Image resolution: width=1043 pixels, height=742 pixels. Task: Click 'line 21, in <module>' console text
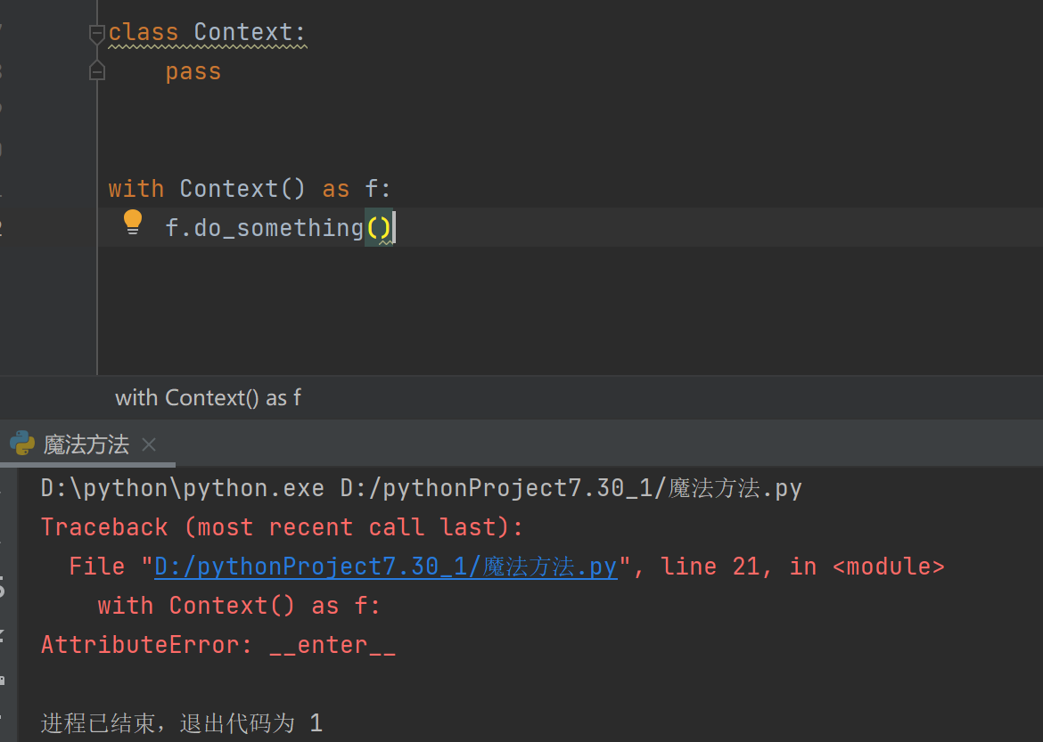point(802,567)
